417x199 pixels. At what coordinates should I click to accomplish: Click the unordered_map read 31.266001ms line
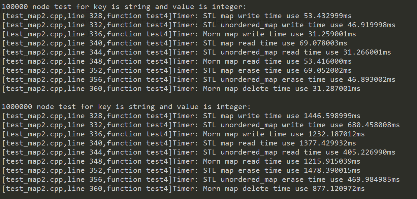click(196, 52)
